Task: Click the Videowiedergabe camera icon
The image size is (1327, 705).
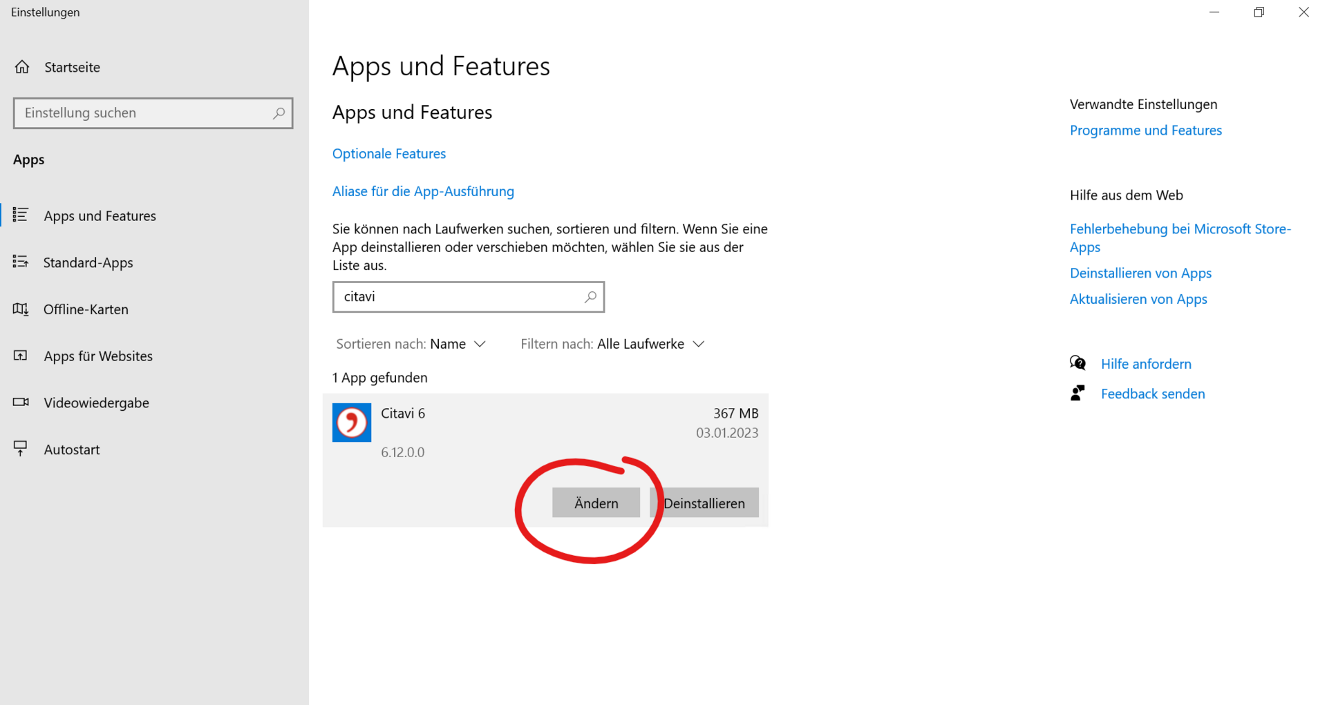Action: (21, 403)
